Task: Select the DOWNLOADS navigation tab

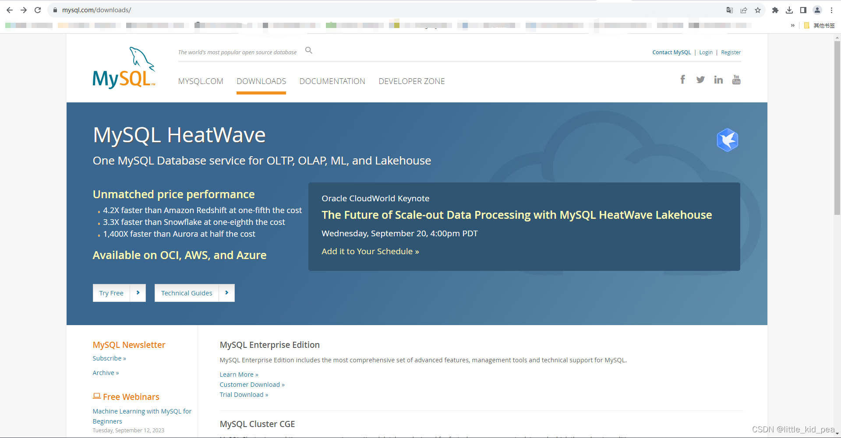Action: pyautogui.click(x=261, y=81)
